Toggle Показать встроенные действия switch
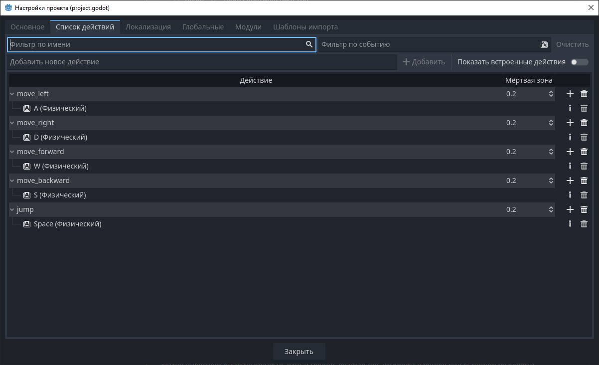Screen dimensions: 599x365 coord(576,62)
